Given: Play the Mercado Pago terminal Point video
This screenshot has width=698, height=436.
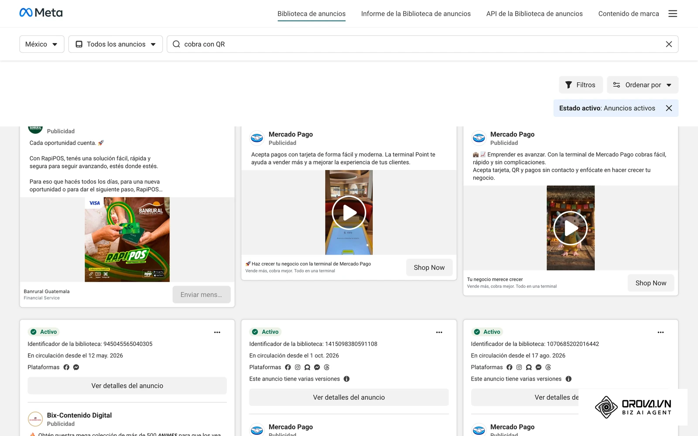Looking at the screenshot, I should tap(349, 212).
